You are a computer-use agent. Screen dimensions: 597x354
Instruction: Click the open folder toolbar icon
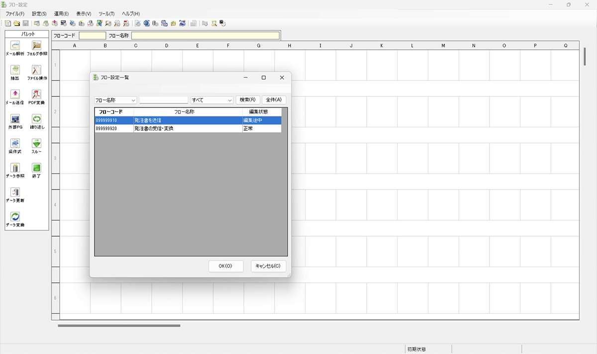click(16, 23)
